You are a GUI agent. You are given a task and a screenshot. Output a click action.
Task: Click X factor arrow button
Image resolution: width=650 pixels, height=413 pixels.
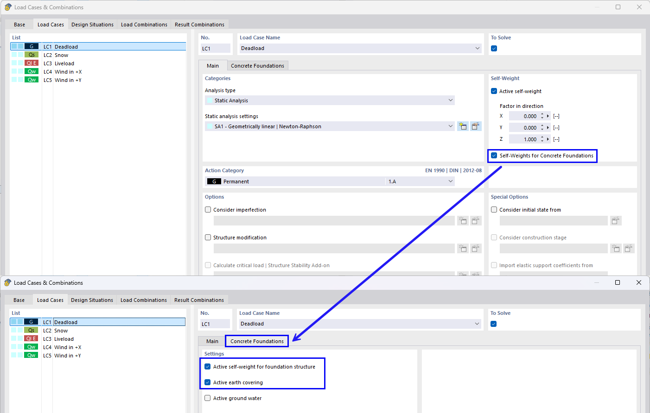(548, 116)
